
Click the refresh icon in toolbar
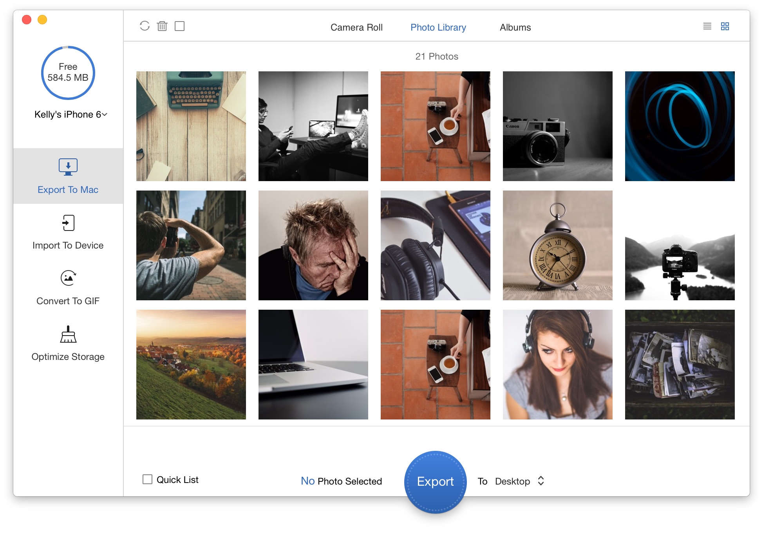pyautogui.click(x=145, y=26)
